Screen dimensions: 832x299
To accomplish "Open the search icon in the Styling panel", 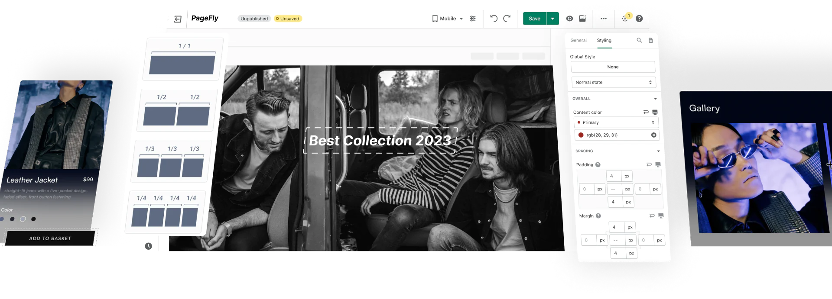I will 639,40.
